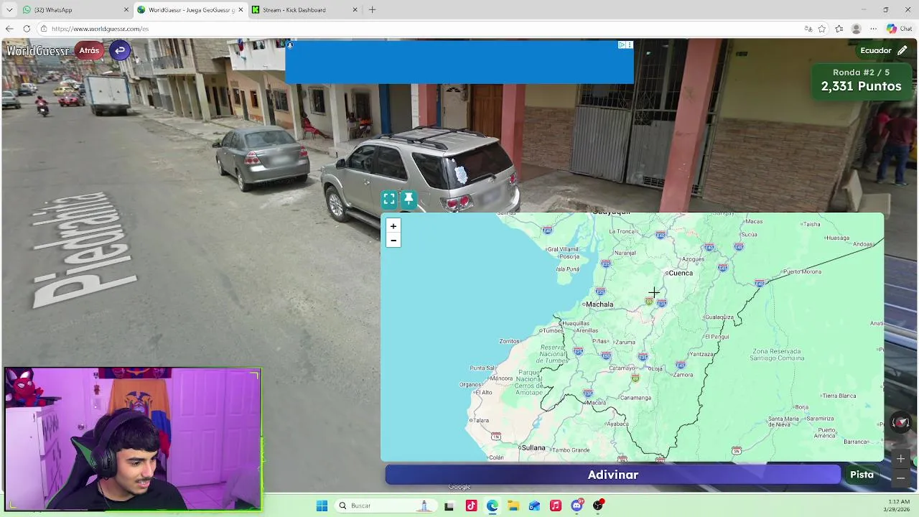Open Microsoft Edge from the taskbar
This screenshot has height=517, width=919.
point(492,506)
